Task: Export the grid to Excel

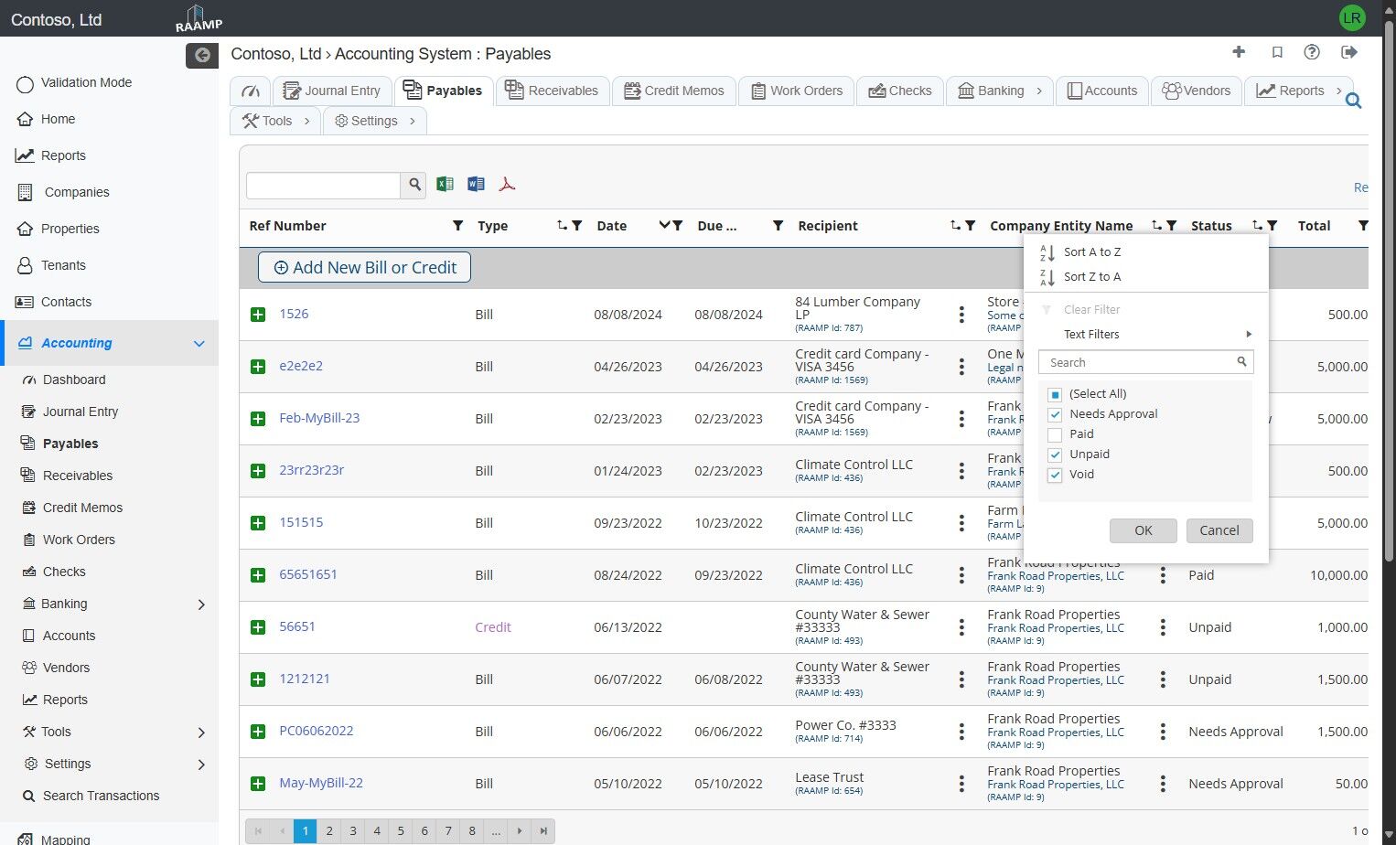Action: click(445, 185)
